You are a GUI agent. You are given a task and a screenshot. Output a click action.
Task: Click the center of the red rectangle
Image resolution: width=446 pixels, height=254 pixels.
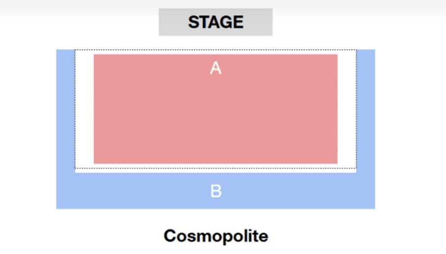(216, 109)
